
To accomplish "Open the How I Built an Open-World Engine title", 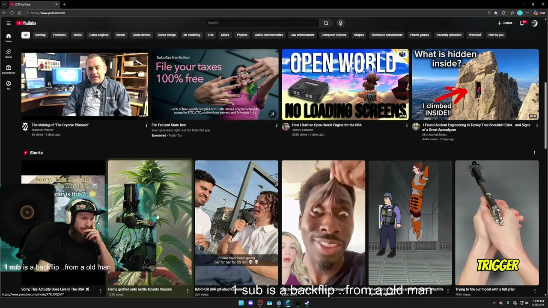I will tap(327, 125).
